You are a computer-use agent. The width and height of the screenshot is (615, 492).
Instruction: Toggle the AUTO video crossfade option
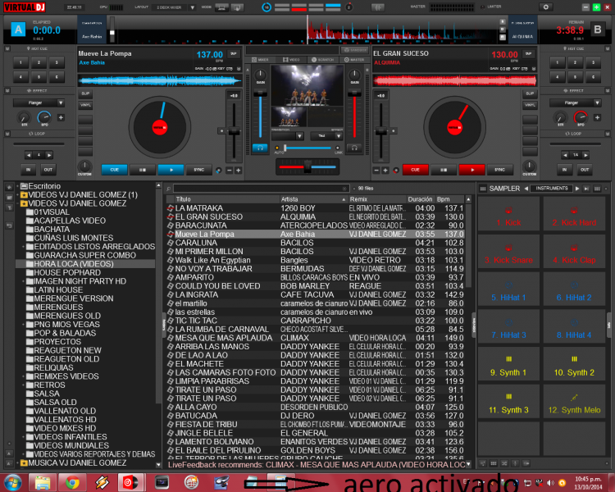tap(277, 148)
